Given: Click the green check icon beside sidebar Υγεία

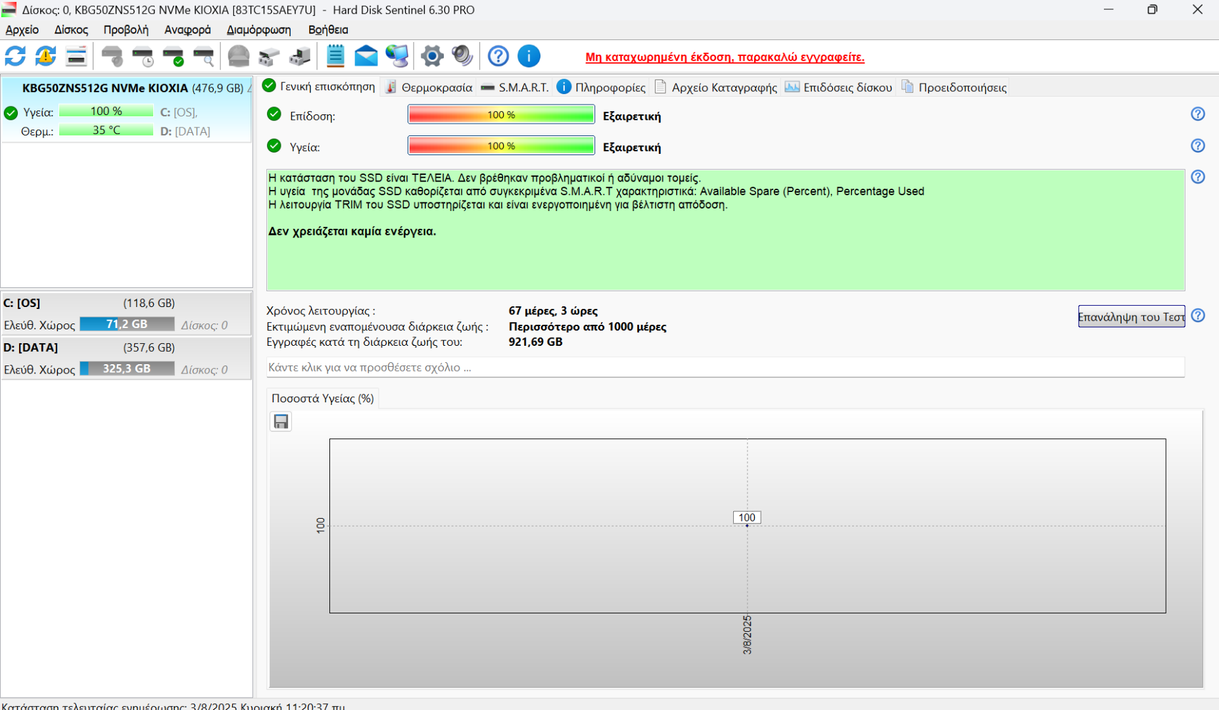Looking at the screenshot, I should coord(11,112).
